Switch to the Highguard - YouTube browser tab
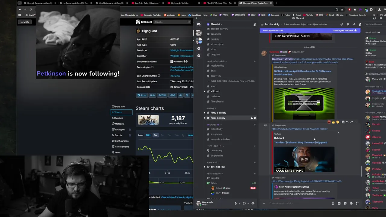 tap(184, 3)
